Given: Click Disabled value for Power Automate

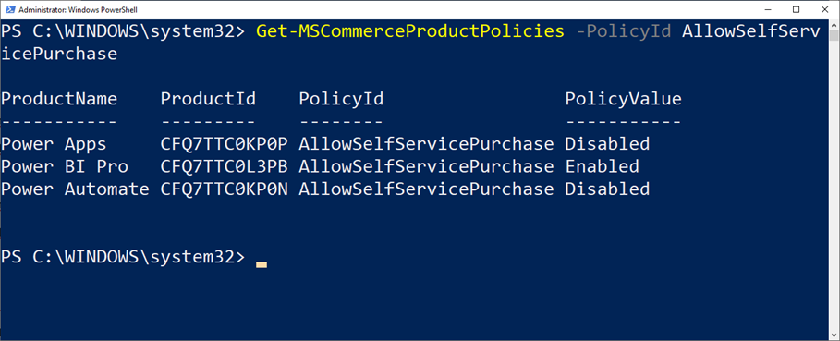Looking at the screenshot, I should pyautogui.click(x=607, y=189).
